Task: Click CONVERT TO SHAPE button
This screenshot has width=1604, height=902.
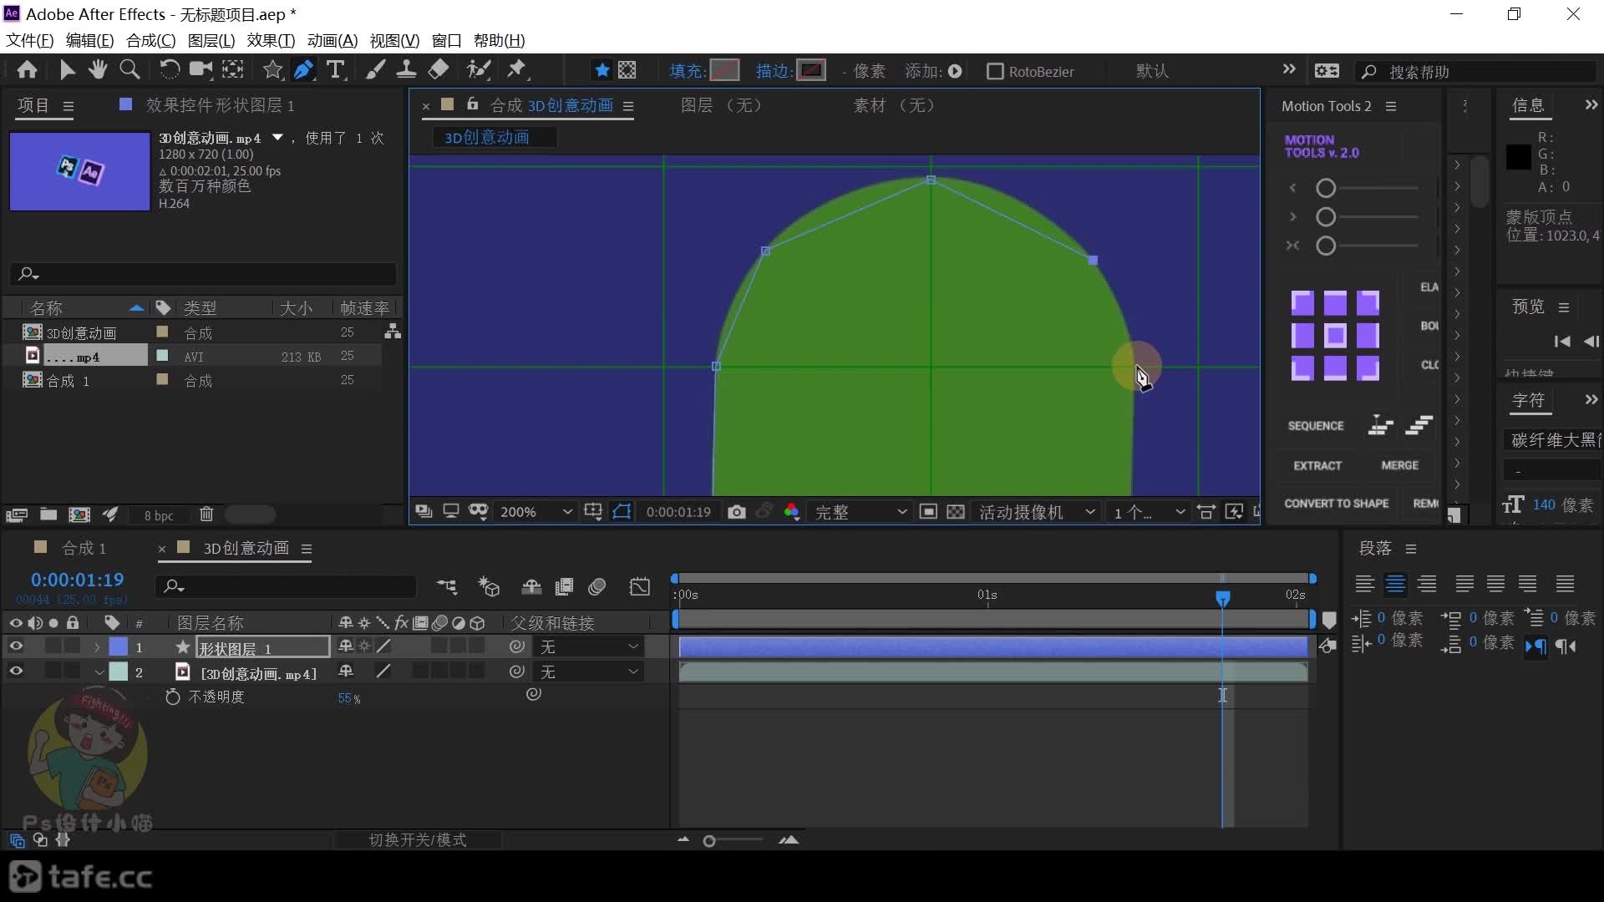Action: pos(1337,504)
